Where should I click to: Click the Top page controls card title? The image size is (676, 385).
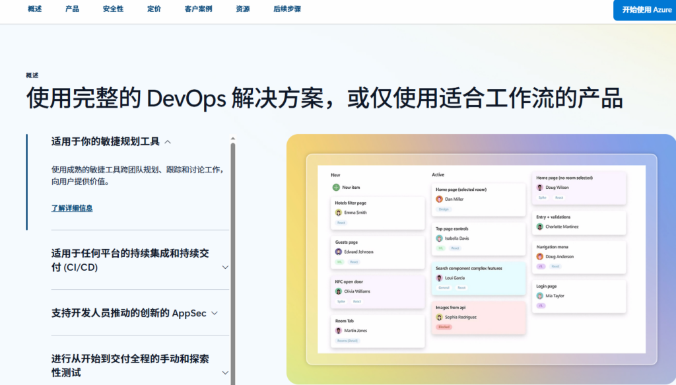[452, 228]
